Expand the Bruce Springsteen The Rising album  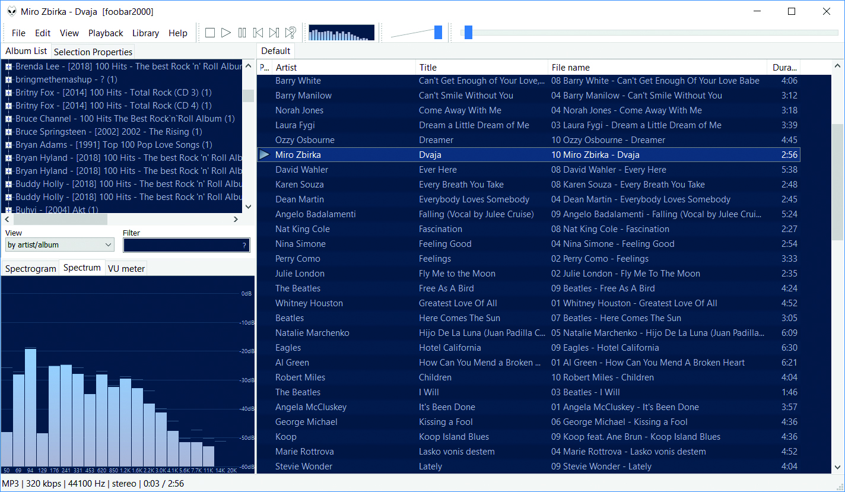click(x=9, y=132)
